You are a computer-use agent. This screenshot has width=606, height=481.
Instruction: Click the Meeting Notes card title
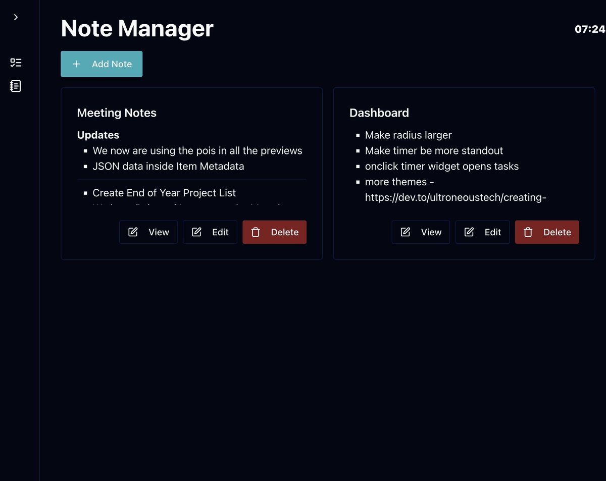click(x=117, y=113)
